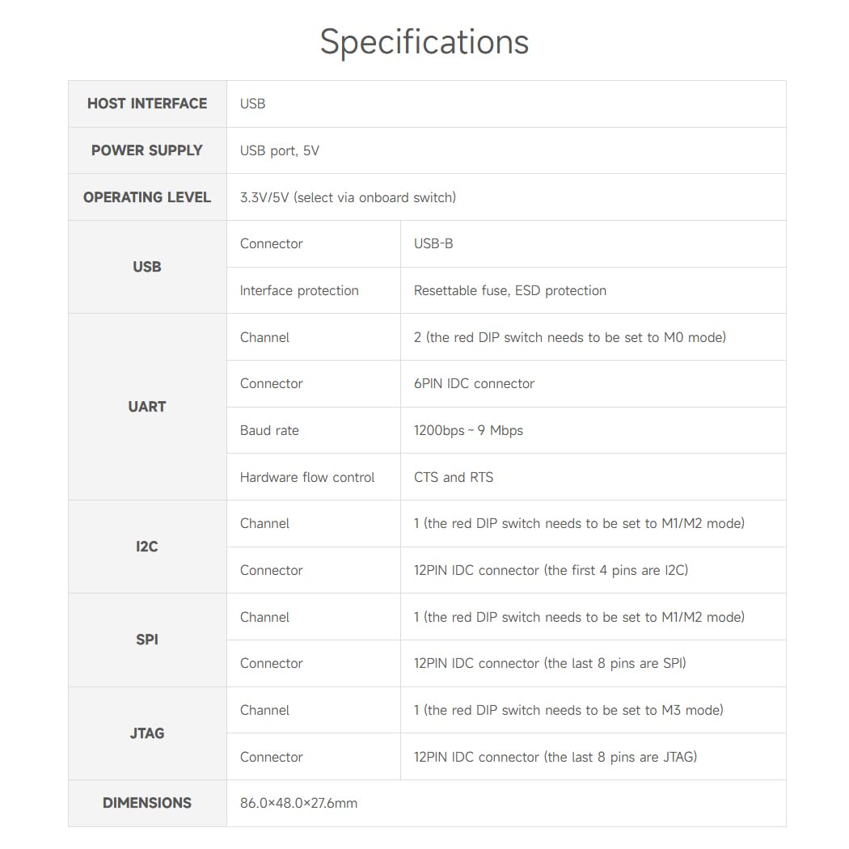Click the POWER SUPPLY row header
This screenshot has height=849, width=849.
pos(147,150)
